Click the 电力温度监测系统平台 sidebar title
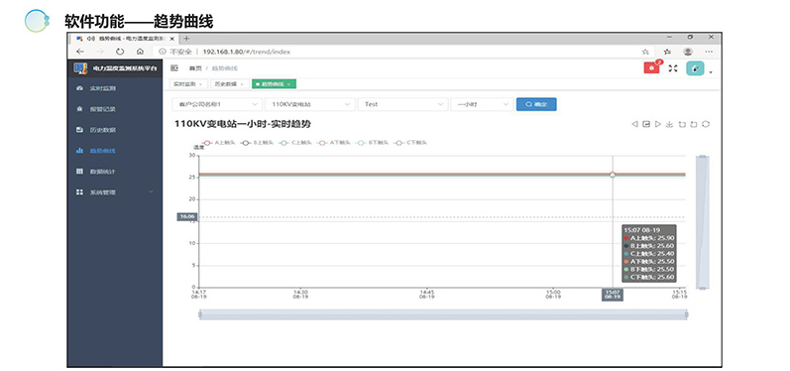This screenshot has height=371, width=790. [x=125, y=68]
